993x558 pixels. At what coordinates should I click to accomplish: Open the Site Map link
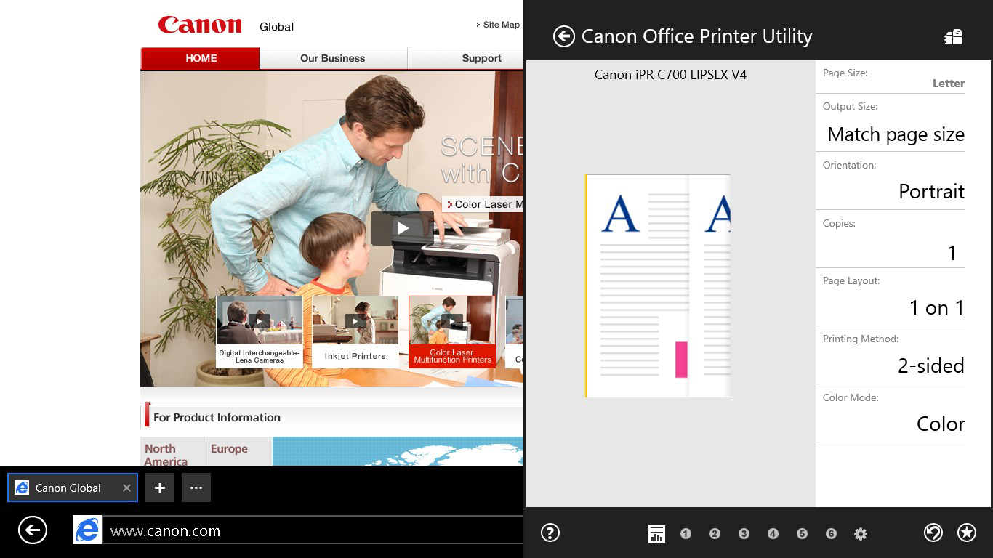[498, 24]
